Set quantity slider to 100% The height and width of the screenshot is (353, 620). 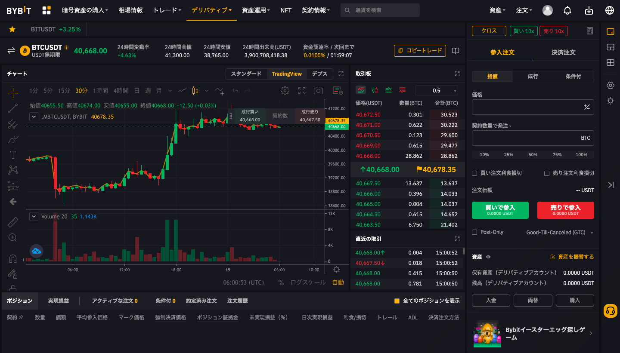(x=582, y=155)
